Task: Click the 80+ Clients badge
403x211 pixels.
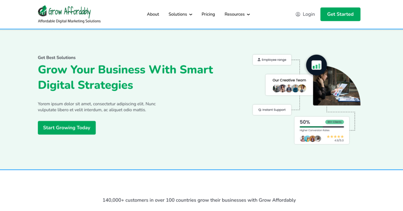Action: tap(335, 122)
